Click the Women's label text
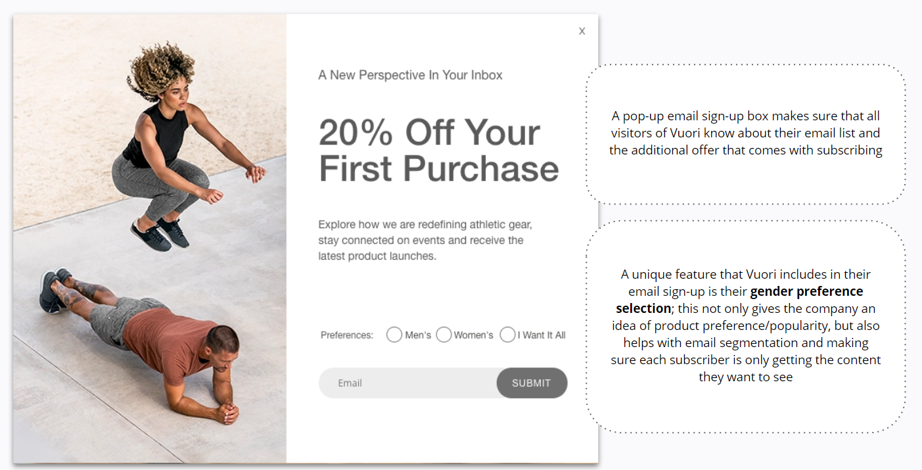Image resolution: width=922 pixels, height=470 pixels. pyautogui.click(x=473, y=335)
